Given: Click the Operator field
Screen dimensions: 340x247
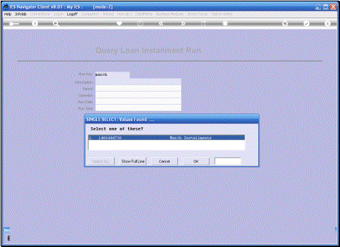Looking at the screenshot, I should (138, 95).
